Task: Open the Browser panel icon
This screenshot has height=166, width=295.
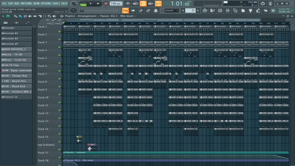Action: tap(235, 11)
